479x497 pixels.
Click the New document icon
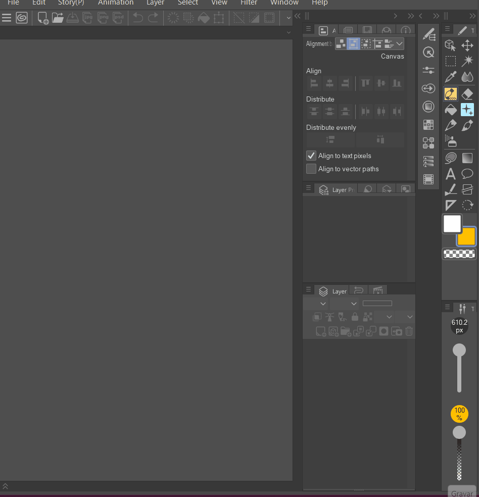(x=43, y=18)
